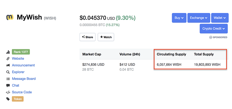232x109 pixels.
Task: Click the speech bubble Chat icon
Action: click(8, 85)
